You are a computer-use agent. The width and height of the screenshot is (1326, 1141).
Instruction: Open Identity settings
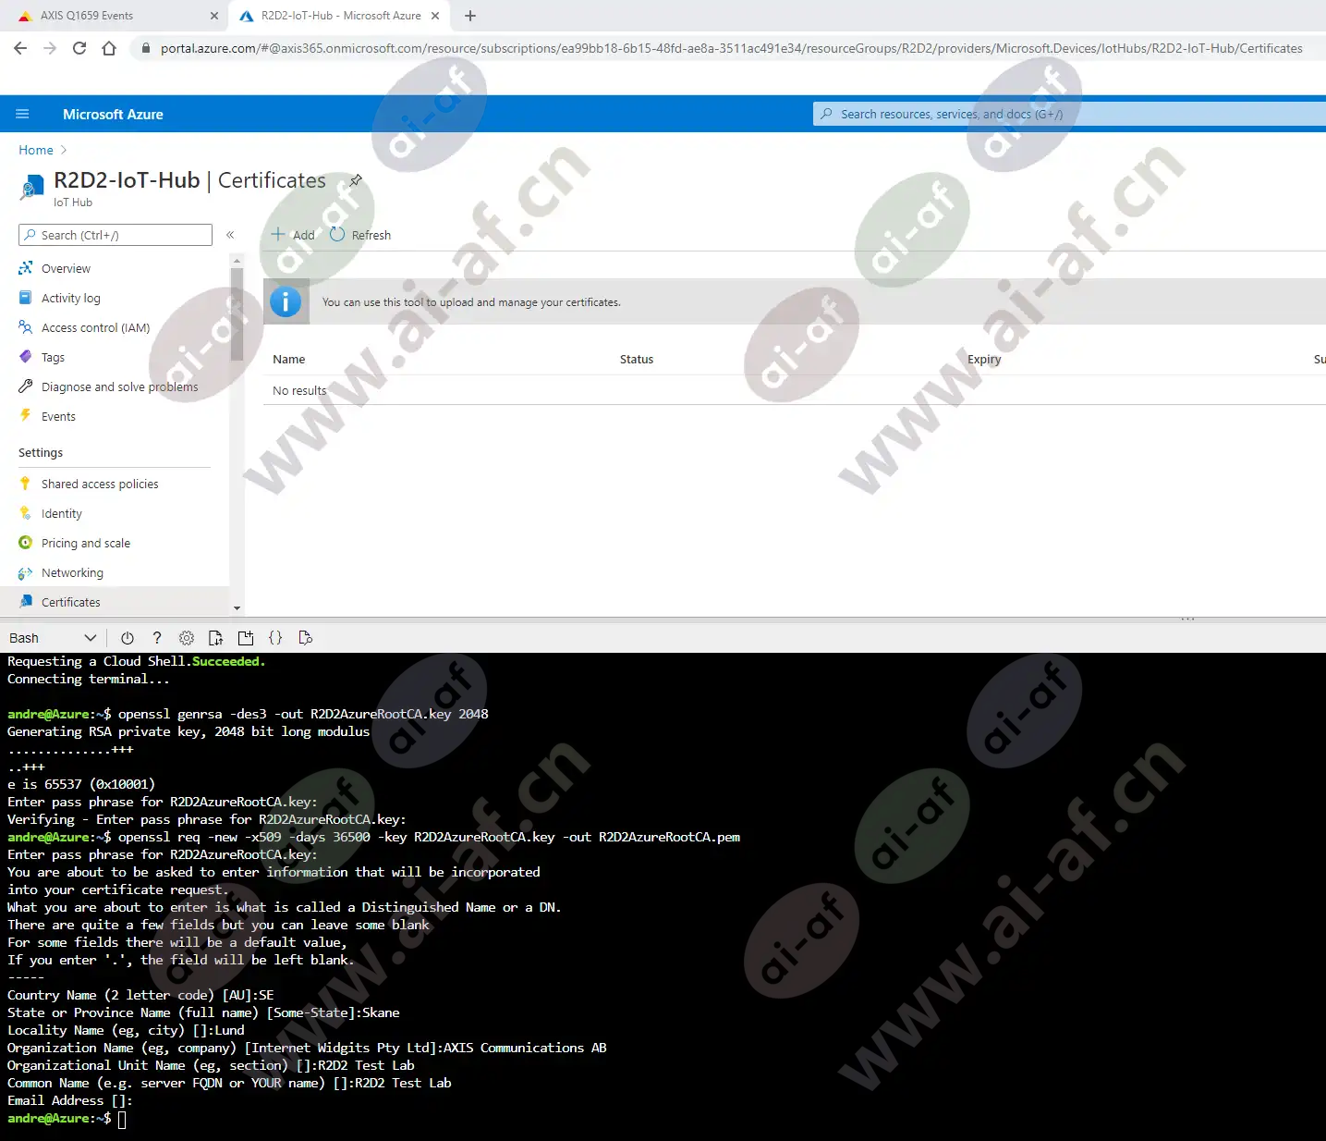click(x=61, y=513)
